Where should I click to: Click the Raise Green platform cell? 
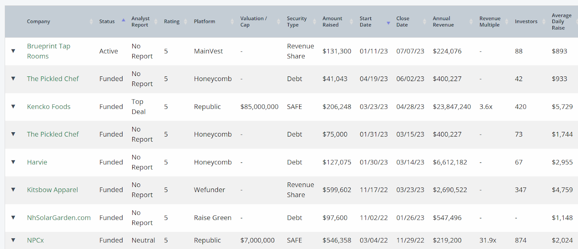tap(213, 218)
